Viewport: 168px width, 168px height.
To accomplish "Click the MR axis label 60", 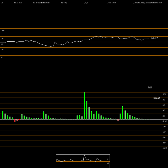I will click(164, 105).
